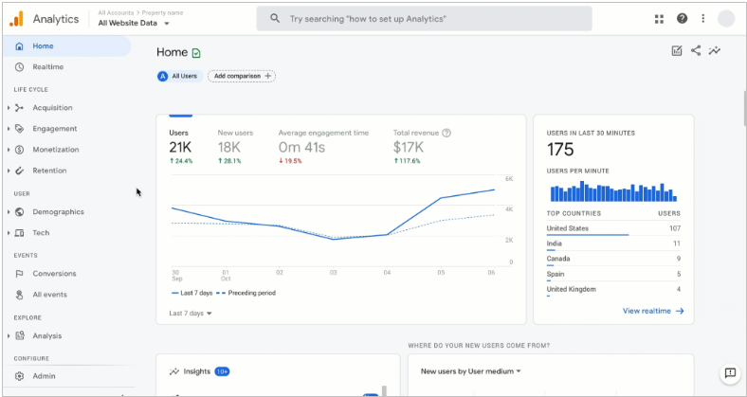
Task: Click the All events touch icon
Action: 19,295
